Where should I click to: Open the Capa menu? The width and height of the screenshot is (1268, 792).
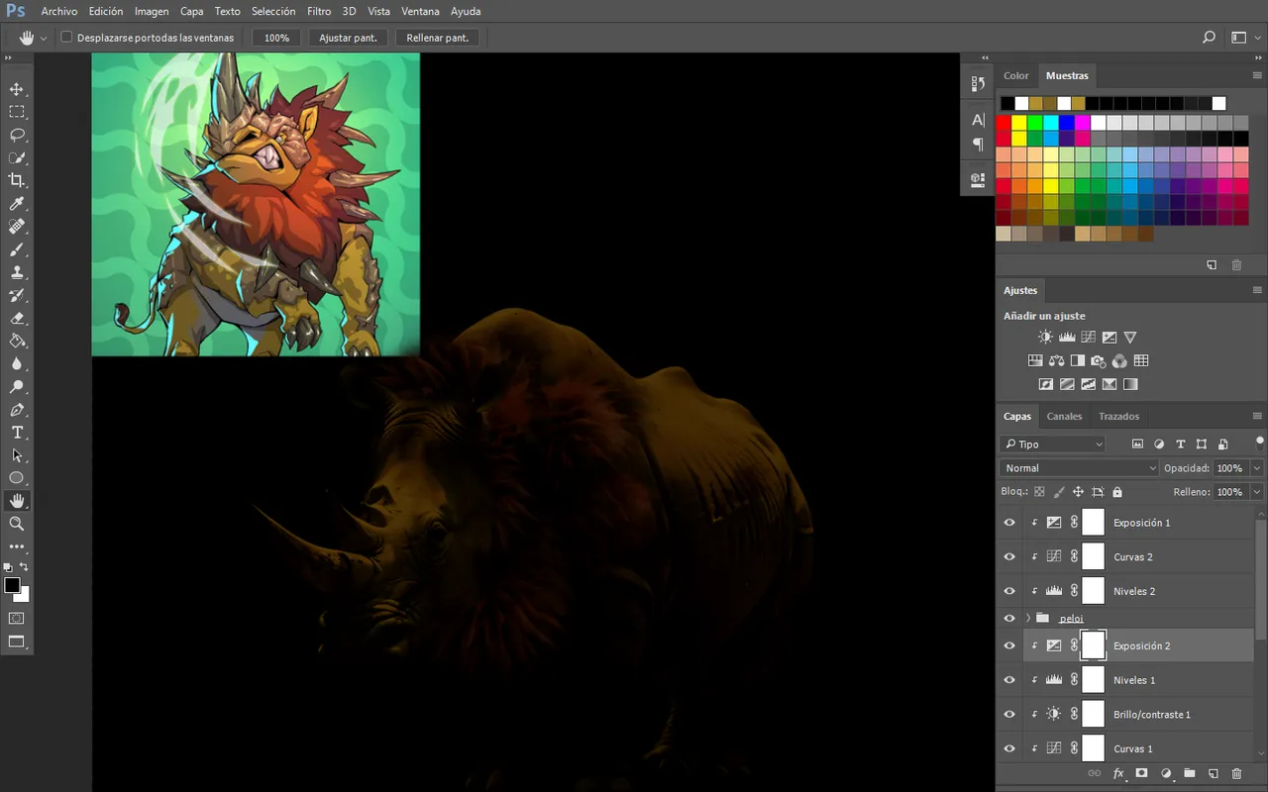(x=192, y=11)
